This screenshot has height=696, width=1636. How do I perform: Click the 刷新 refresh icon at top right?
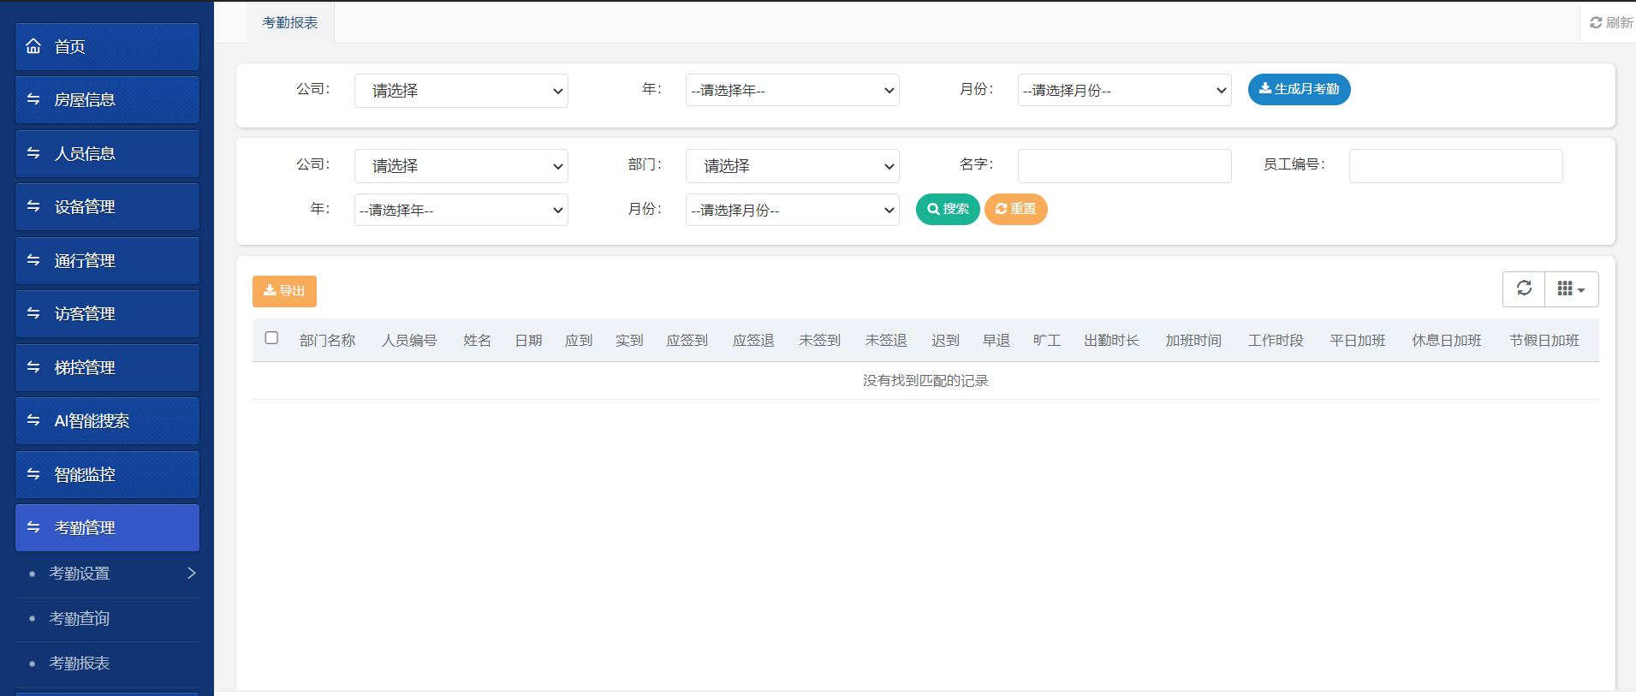[1596, 23]
